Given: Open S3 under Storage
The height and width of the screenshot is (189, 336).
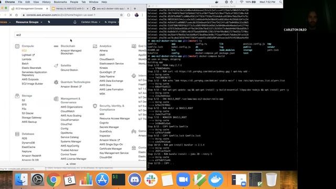Looking at the screenshot, I should pos(23,100).
